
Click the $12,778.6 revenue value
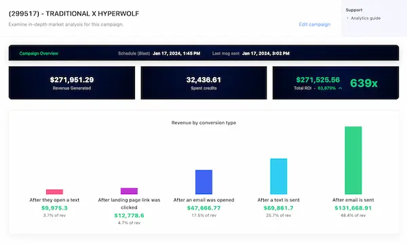click(x=129, y=216)
